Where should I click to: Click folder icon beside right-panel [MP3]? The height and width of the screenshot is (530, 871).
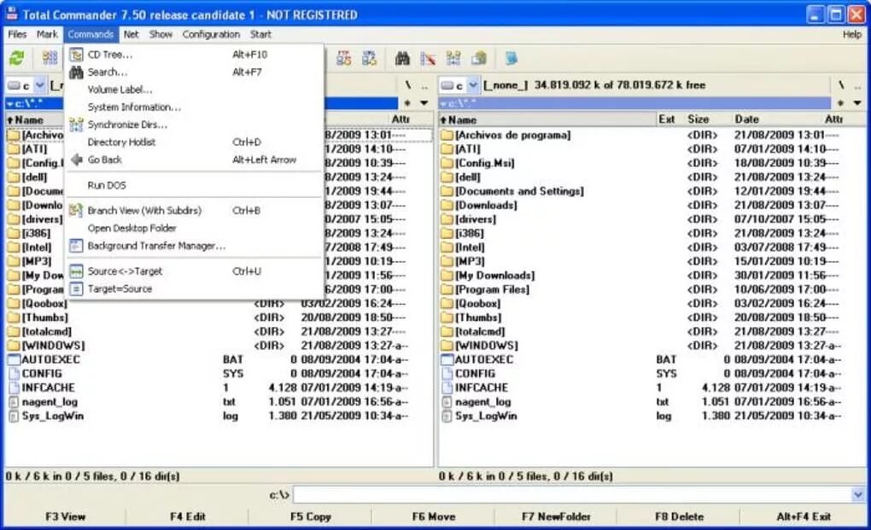coord(447,261)
